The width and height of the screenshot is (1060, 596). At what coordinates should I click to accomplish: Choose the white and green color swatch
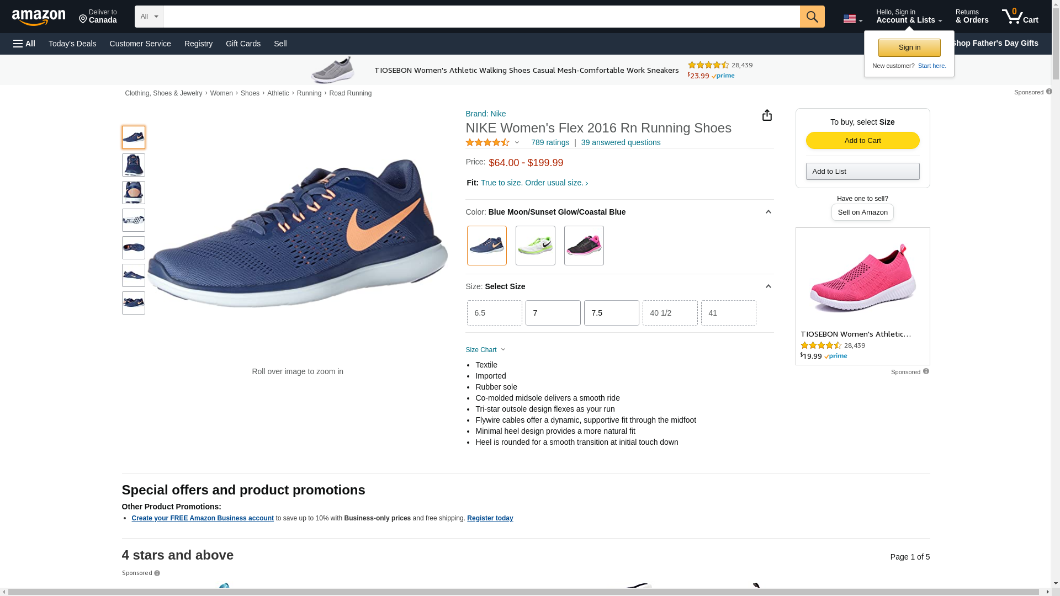coord(535,246)
